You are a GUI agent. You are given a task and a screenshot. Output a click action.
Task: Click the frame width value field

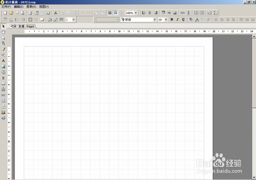(69, 20)
